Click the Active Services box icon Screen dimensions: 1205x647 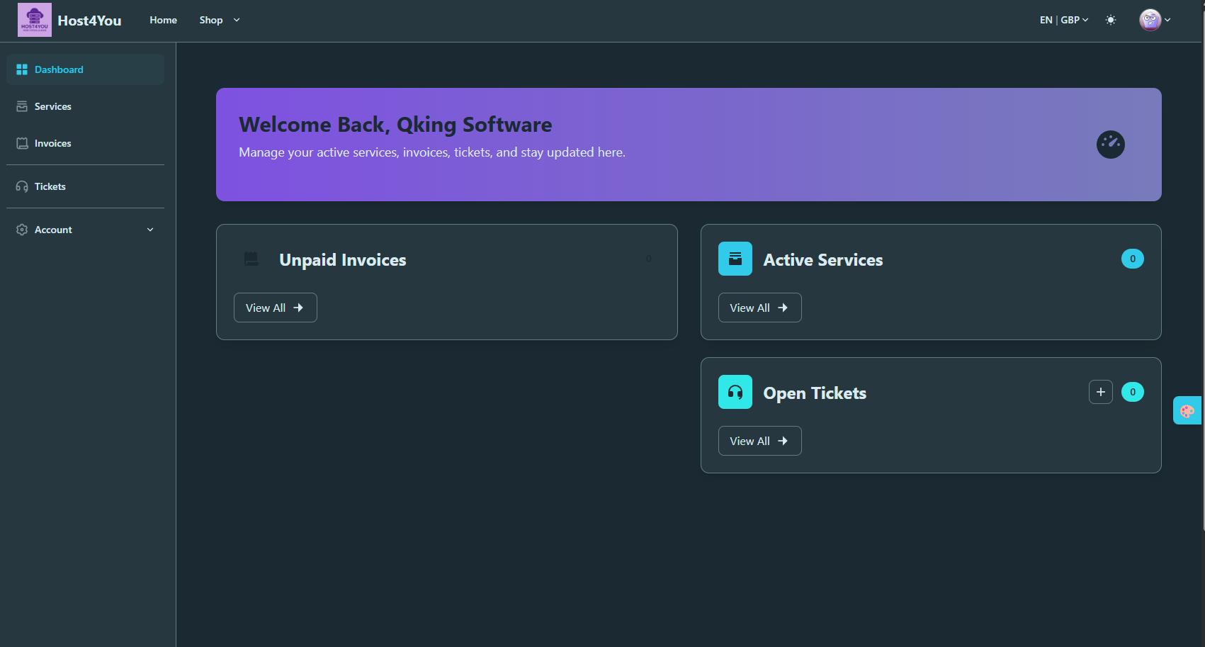[x=735, y=259]
